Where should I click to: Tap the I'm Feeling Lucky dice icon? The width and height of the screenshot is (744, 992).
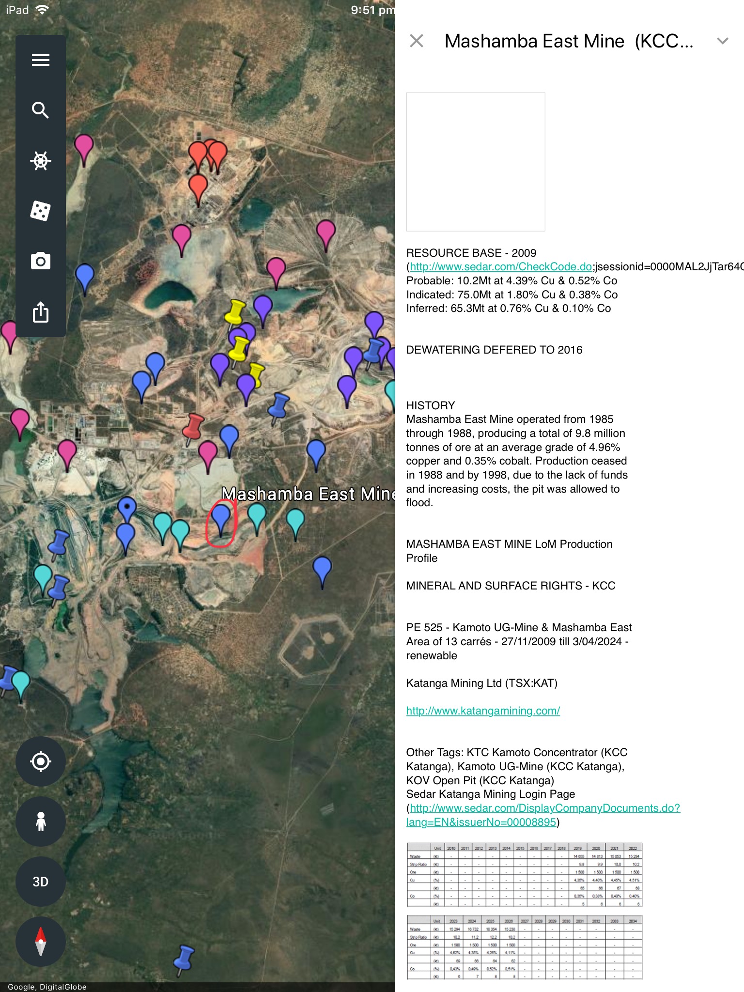(x=41, y=211)
